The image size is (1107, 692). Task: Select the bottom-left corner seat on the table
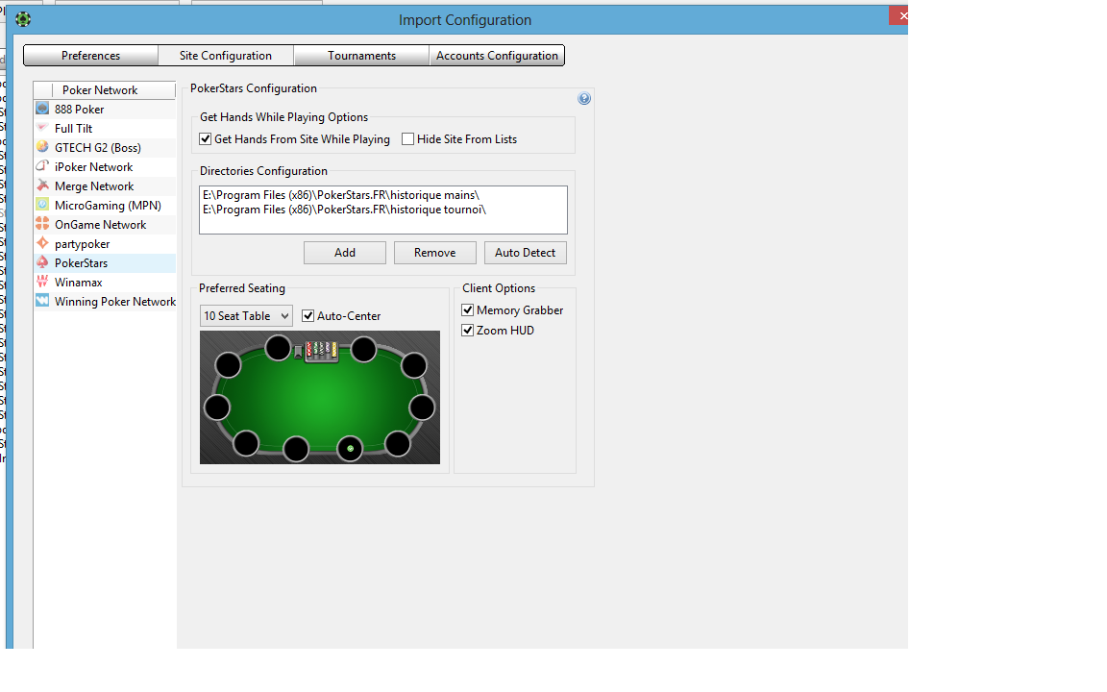(x=246, y=443)
